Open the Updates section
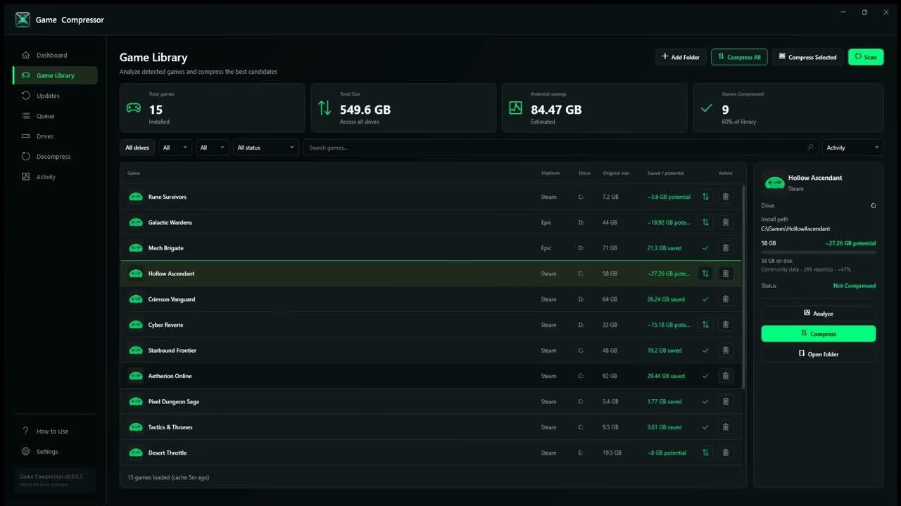The height and width of the screenshot is (506, 901). (55, 96)
